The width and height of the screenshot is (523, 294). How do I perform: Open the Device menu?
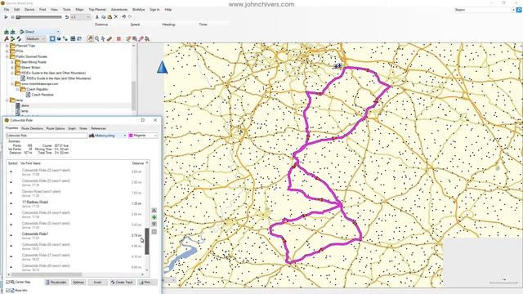29,10
